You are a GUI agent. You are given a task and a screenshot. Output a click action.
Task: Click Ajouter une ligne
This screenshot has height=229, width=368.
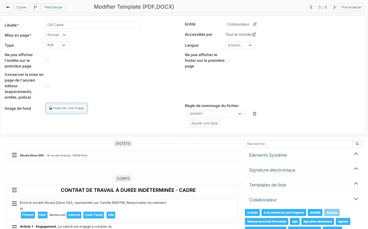(204, 123)
